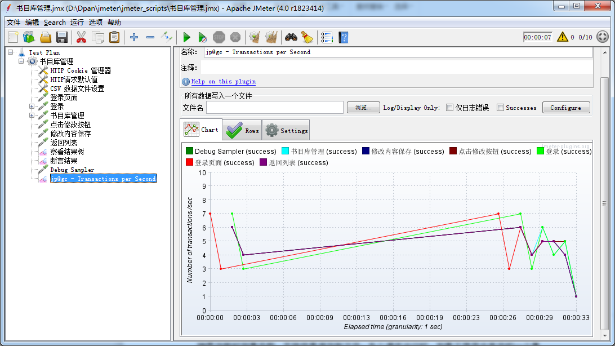Select 察看结果树 in tree
This screenshot has height=346, width=615.
point(67,152)
